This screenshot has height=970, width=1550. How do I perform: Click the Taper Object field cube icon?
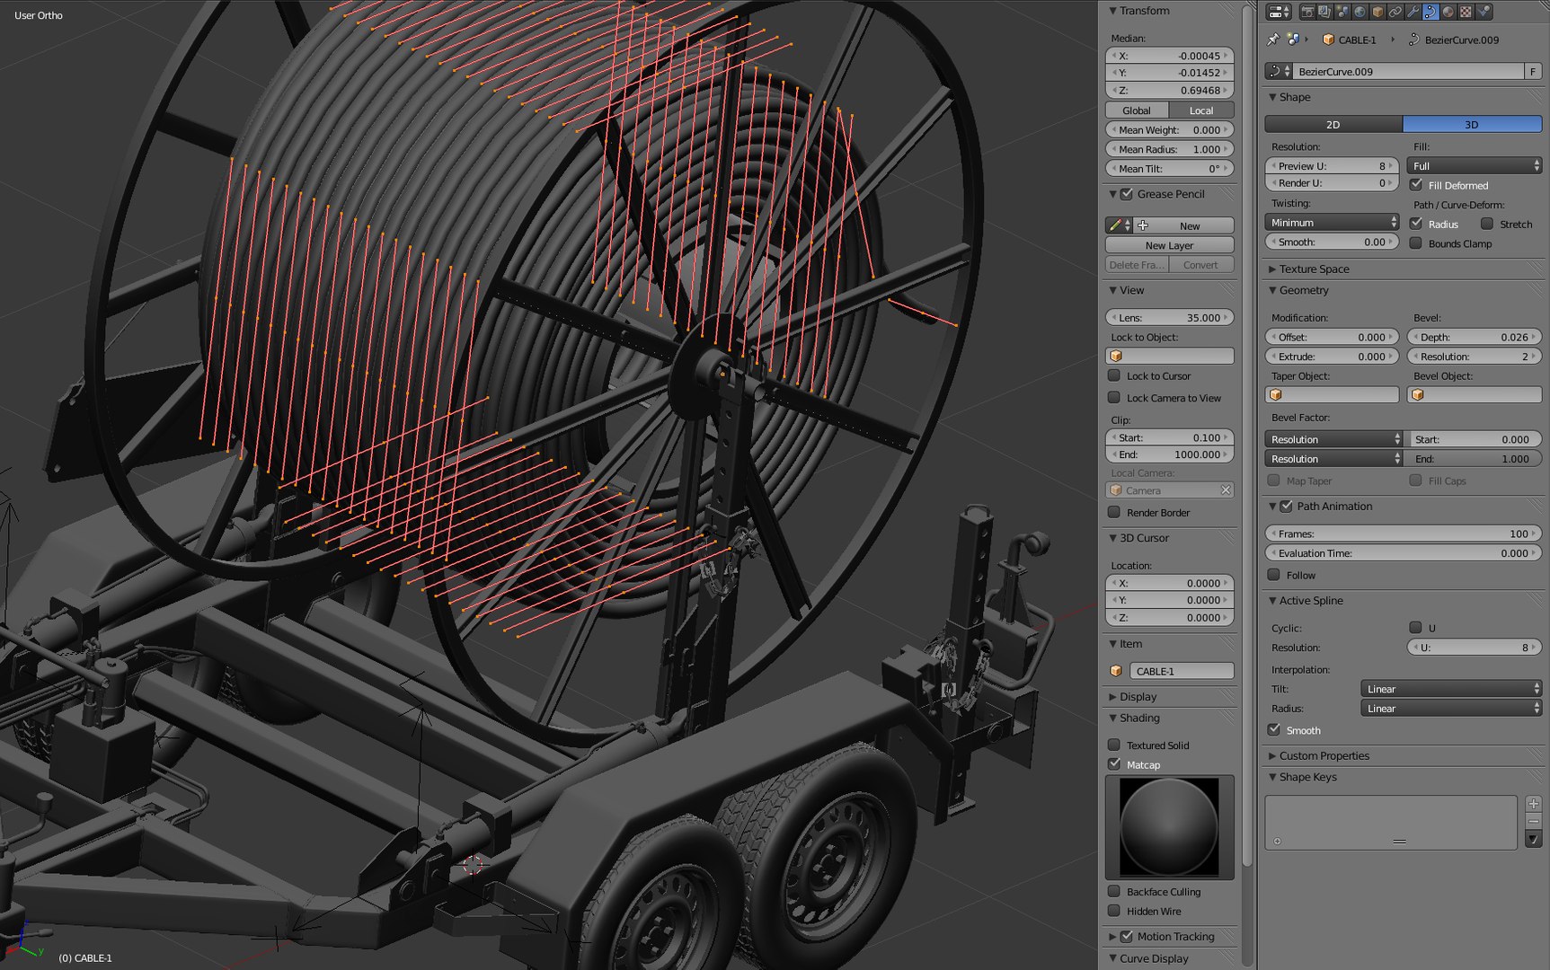[x=1276, y=395]
